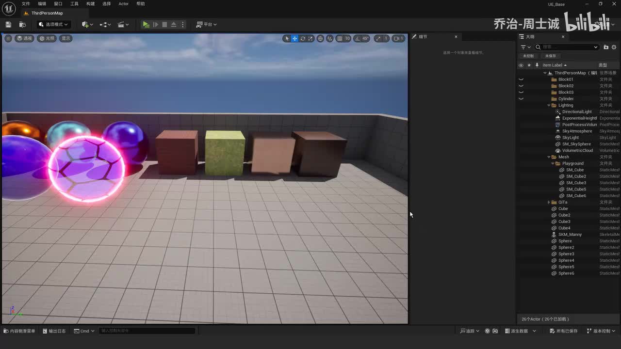Click the stop play button
Screen dimensions: 621x349
pyautogui.click(x=164, y=24)
